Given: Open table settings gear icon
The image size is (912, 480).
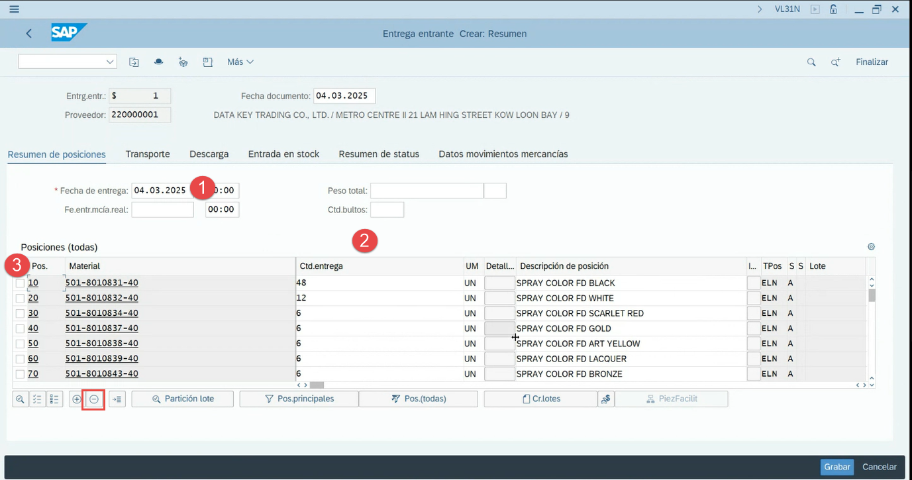Looking at the screenshot, I should pos(871,247).
